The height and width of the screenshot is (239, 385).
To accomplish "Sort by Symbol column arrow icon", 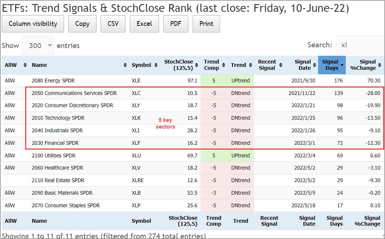I will point(155,65).
